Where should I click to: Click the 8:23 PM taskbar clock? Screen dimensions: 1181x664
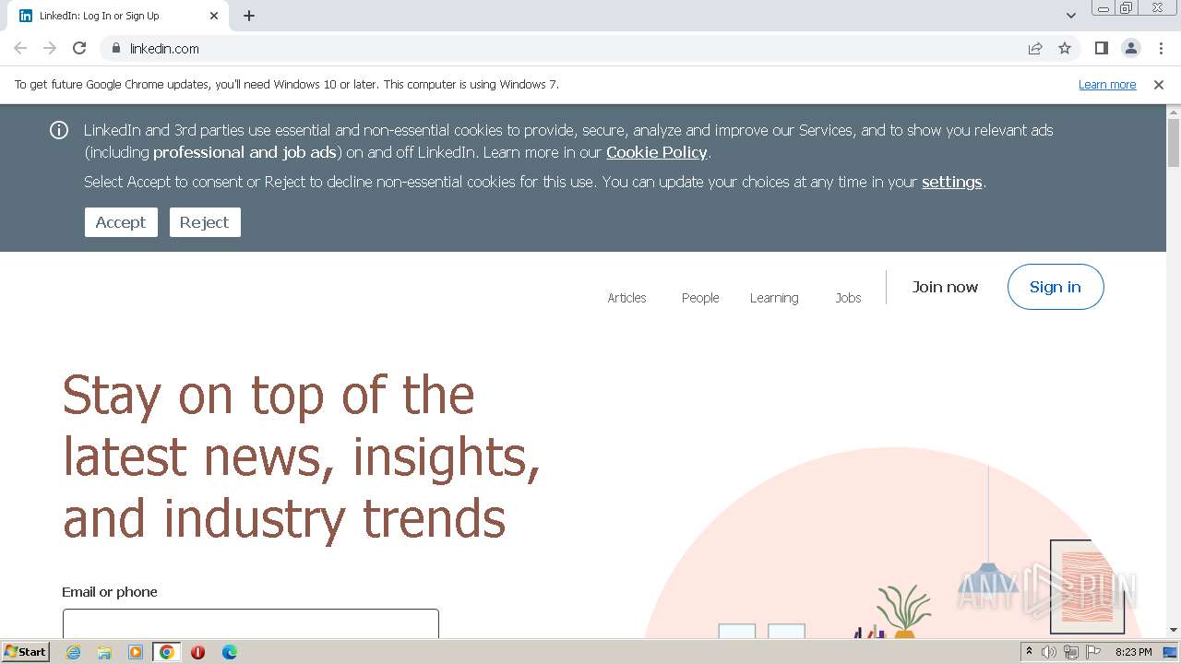click(1133, 652)
